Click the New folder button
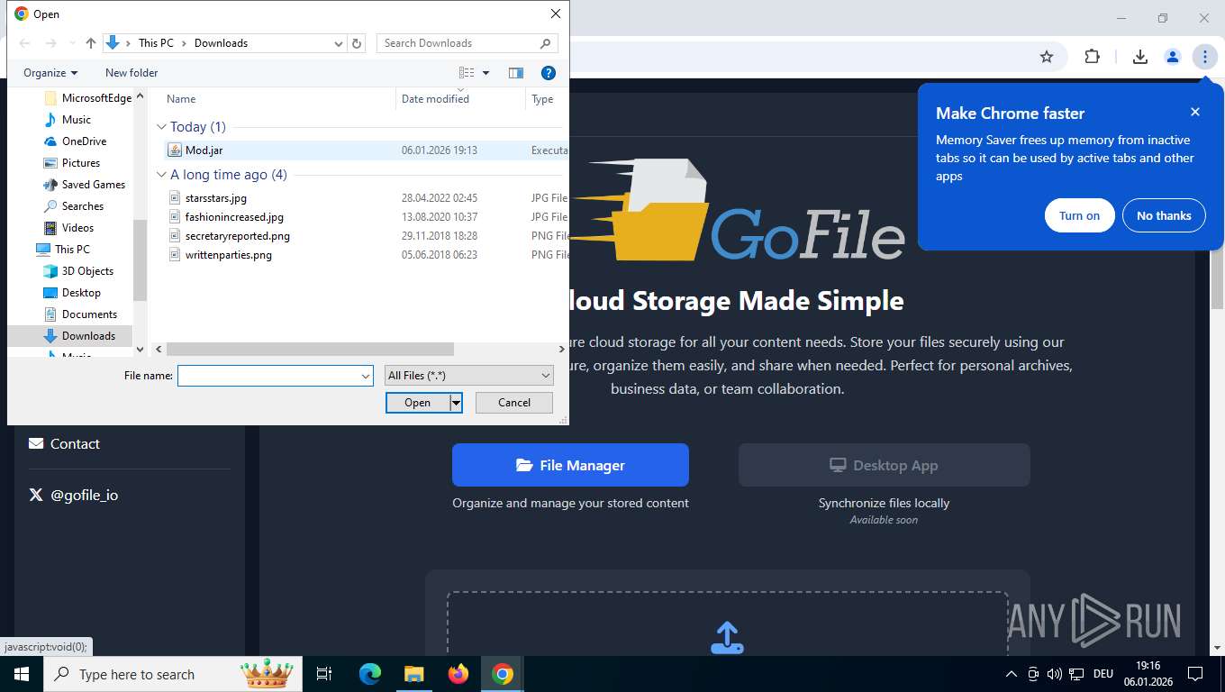 (132, 73)
